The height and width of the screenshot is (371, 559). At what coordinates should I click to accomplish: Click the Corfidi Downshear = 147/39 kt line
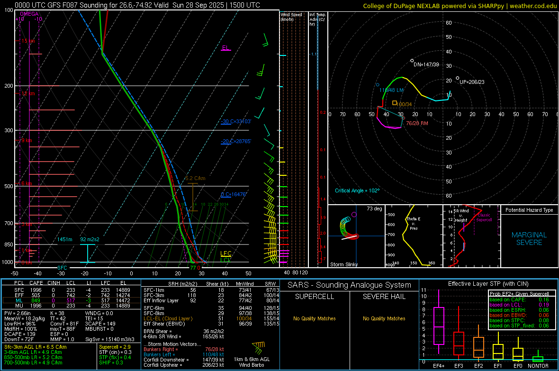[x=184, y=360]
